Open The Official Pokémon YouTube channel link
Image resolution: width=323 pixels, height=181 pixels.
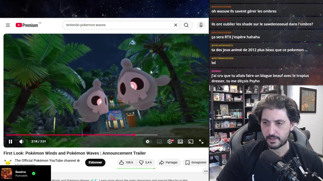(45, 161)
